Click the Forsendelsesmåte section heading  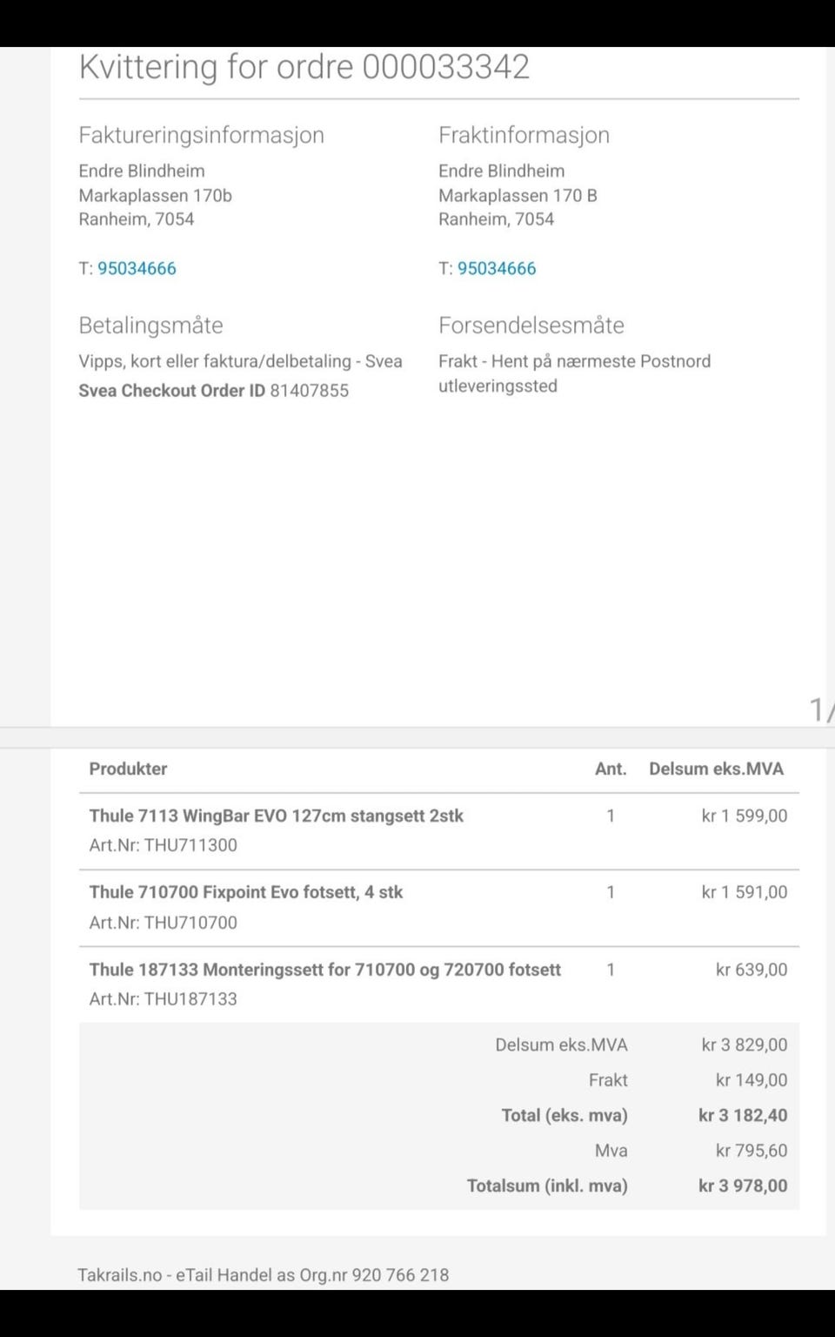pyautogui.click(x=531, y=326)
